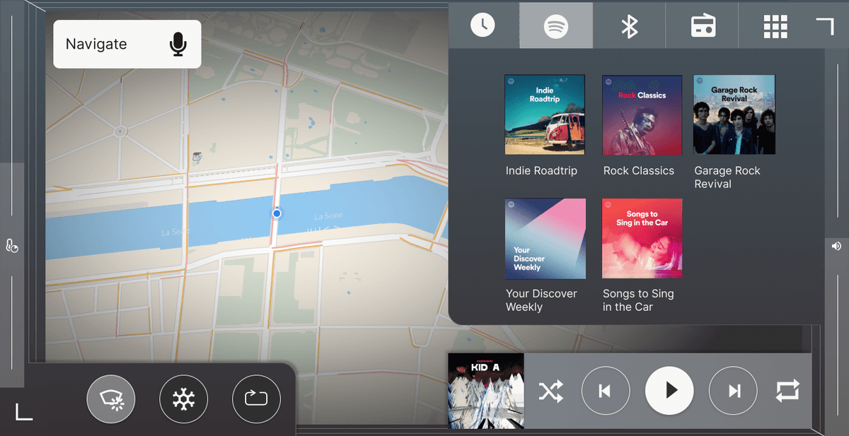Enable repeat playback
849x436 pixels.
point(788,391)
